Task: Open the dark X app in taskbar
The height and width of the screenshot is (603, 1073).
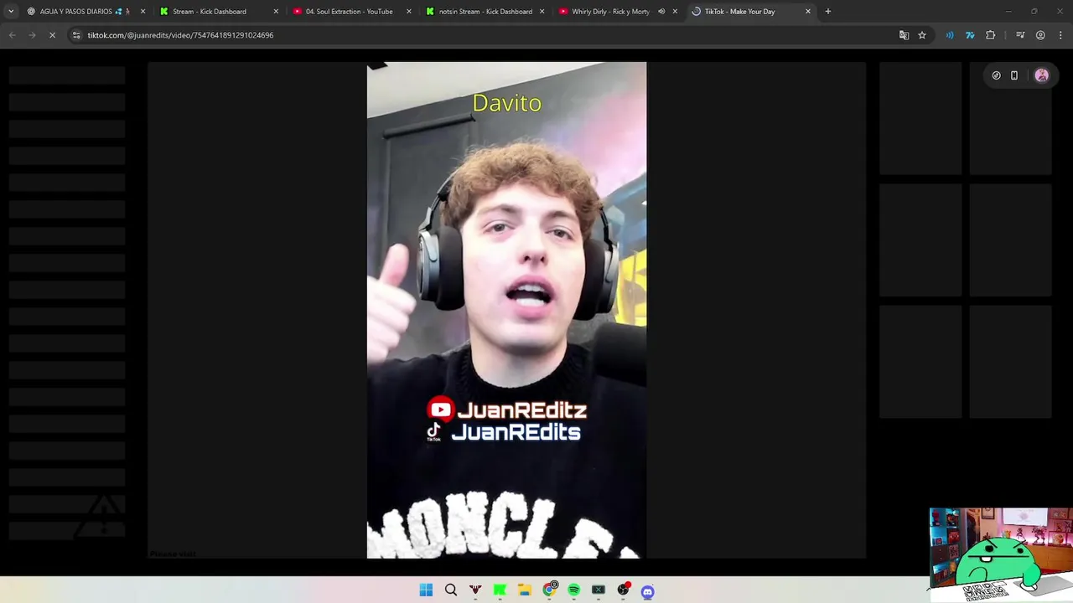Action: point(599,590)
